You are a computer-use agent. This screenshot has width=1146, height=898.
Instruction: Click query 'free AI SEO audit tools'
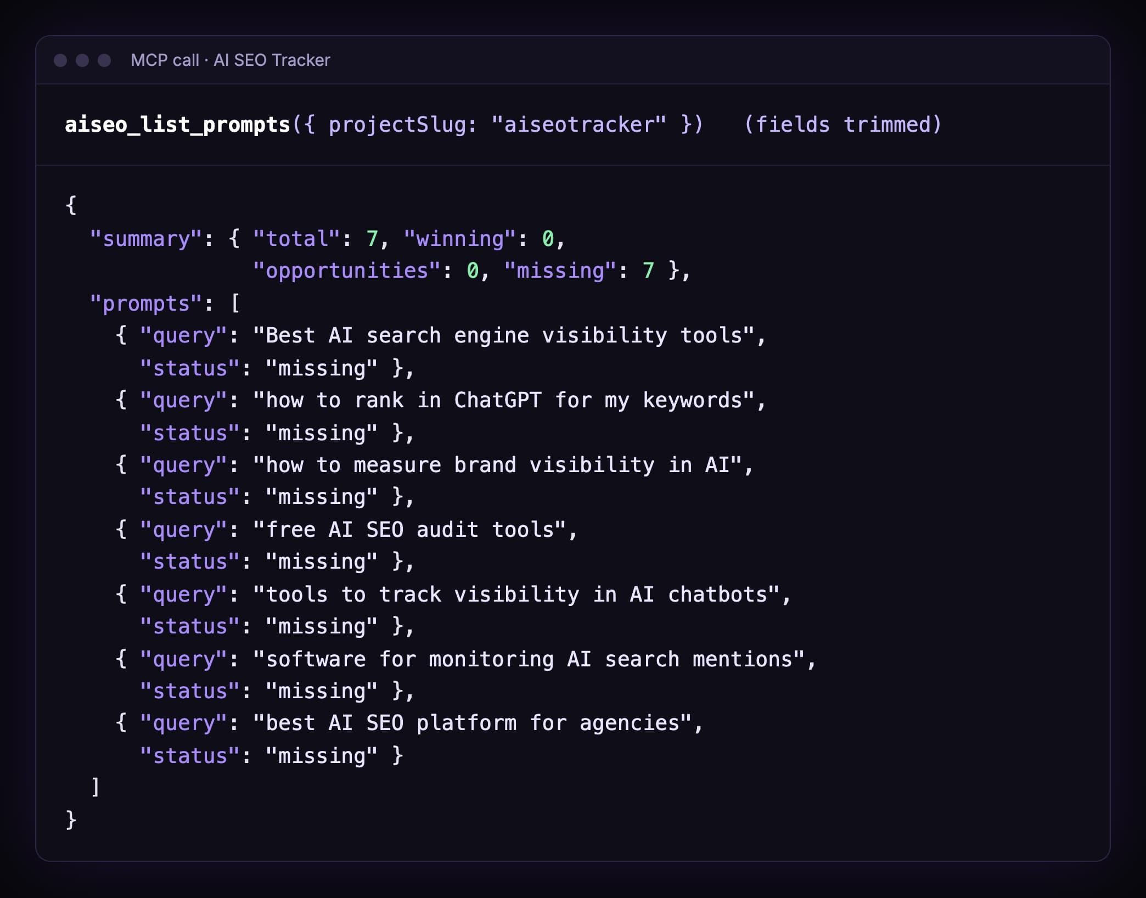(x=409, y=530)
